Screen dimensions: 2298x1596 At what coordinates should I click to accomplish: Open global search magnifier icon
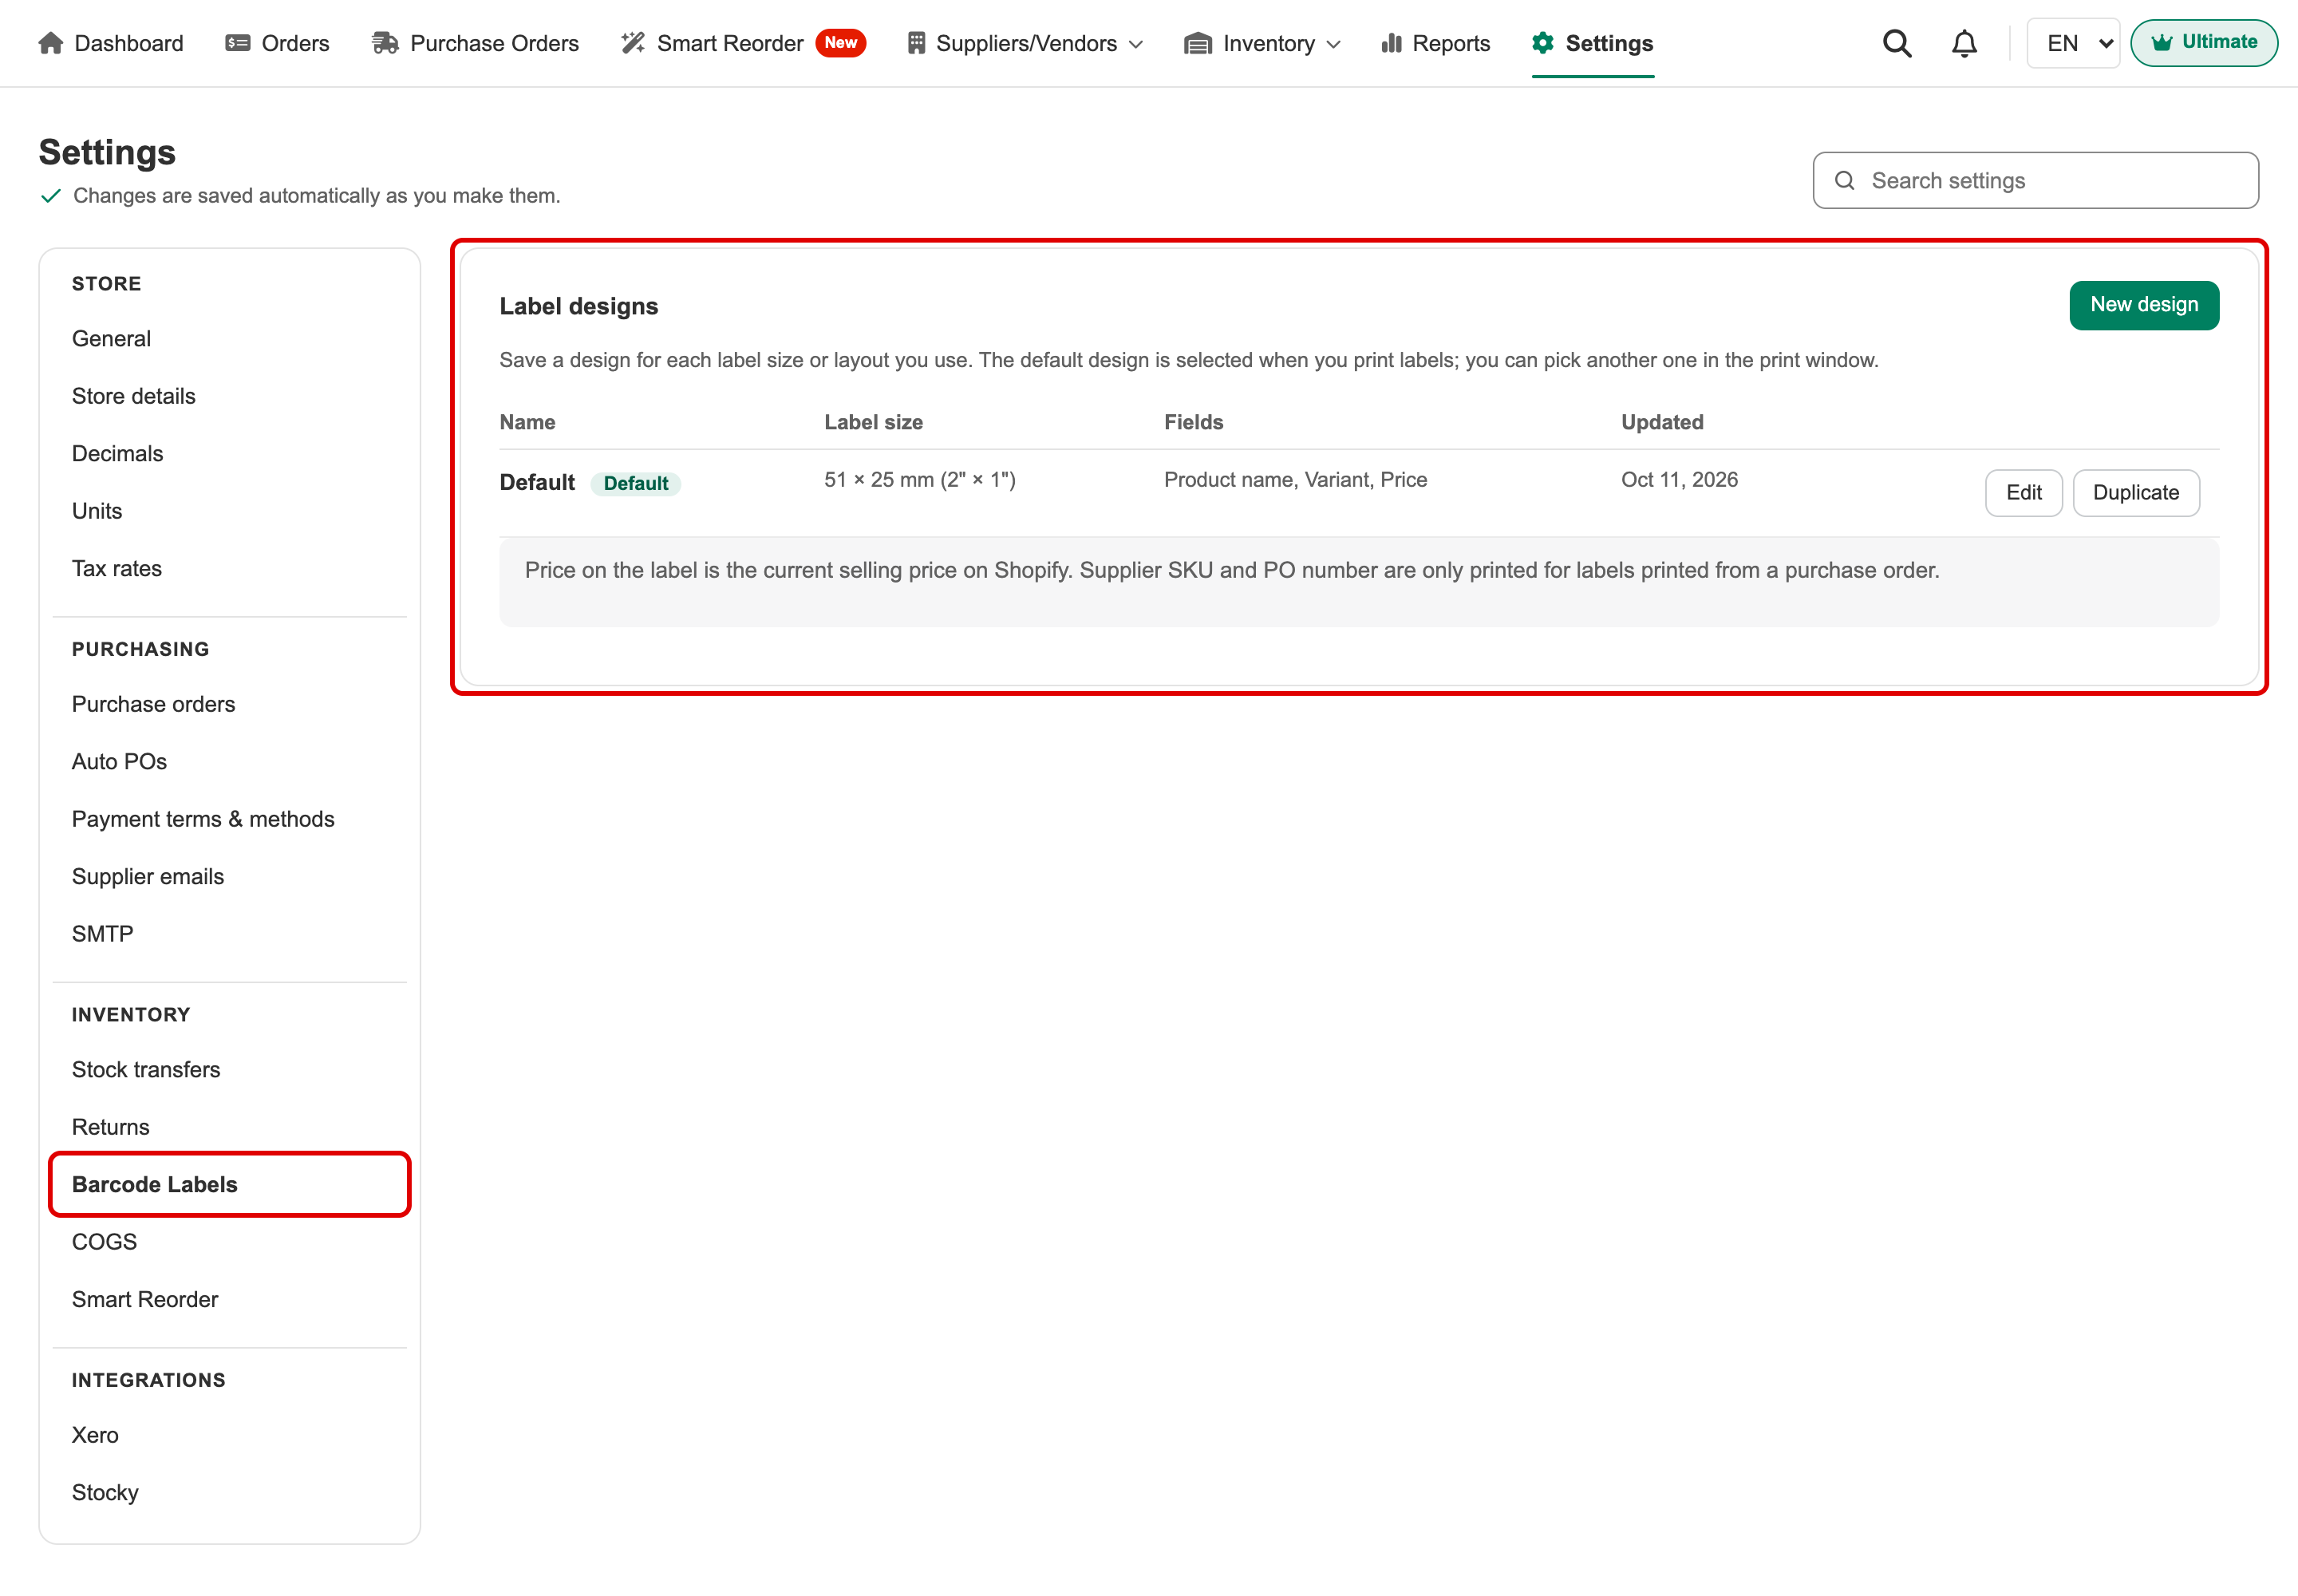pyautogui.click(x=1897, y=43)
